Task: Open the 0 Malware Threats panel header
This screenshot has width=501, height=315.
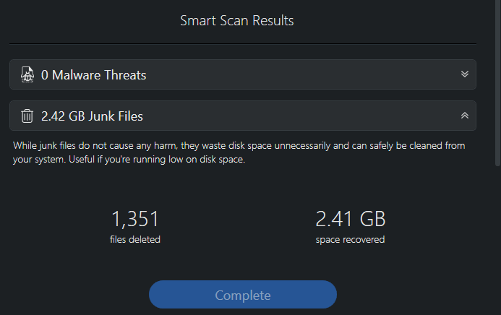Action: [243, 74]
